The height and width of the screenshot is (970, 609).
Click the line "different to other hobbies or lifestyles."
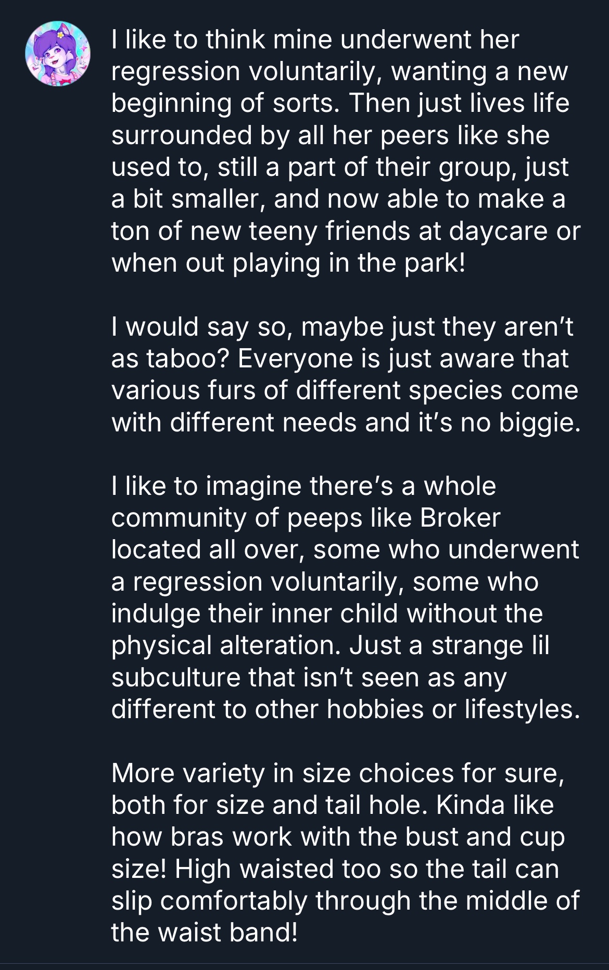(345, 709)
